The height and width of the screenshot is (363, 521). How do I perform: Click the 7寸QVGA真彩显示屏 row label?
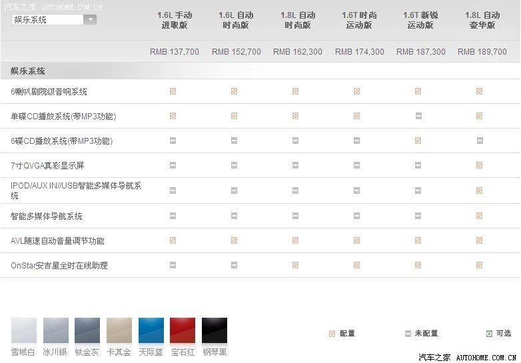tap(47, 165)
